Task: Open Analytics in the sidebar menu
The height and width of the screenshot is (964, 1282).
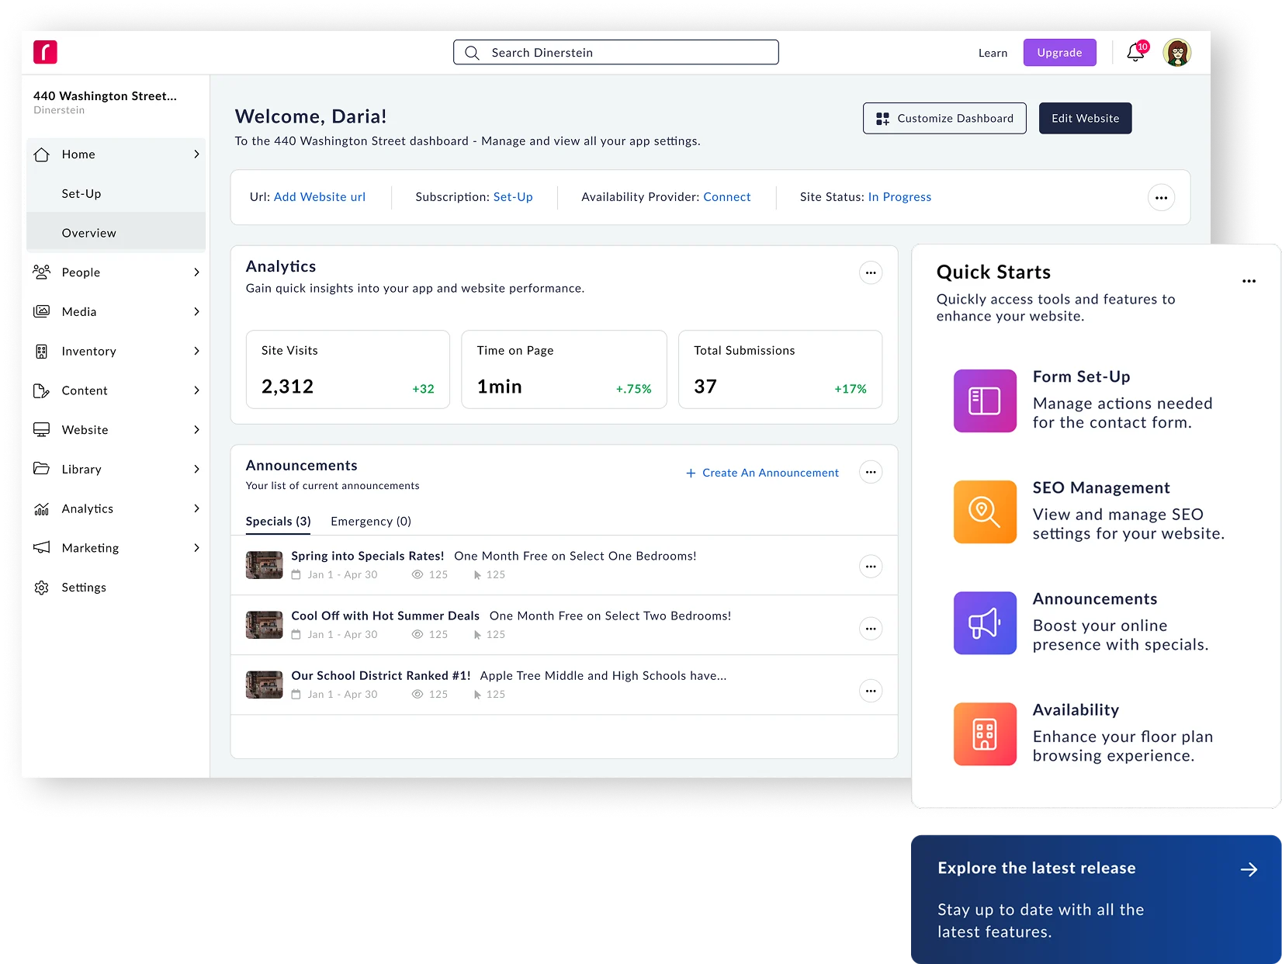Action: [116, 508]
